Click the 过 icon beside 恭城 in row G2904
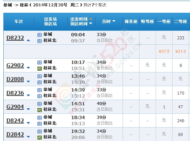This screenshot has height=141, width=190. [x=39, y=104]
